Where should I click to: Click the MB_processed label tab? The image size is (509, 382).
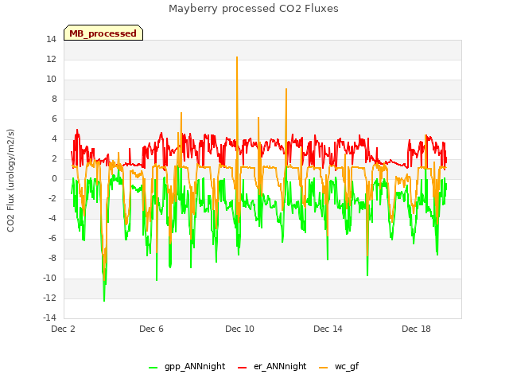[x=103, y=33]
